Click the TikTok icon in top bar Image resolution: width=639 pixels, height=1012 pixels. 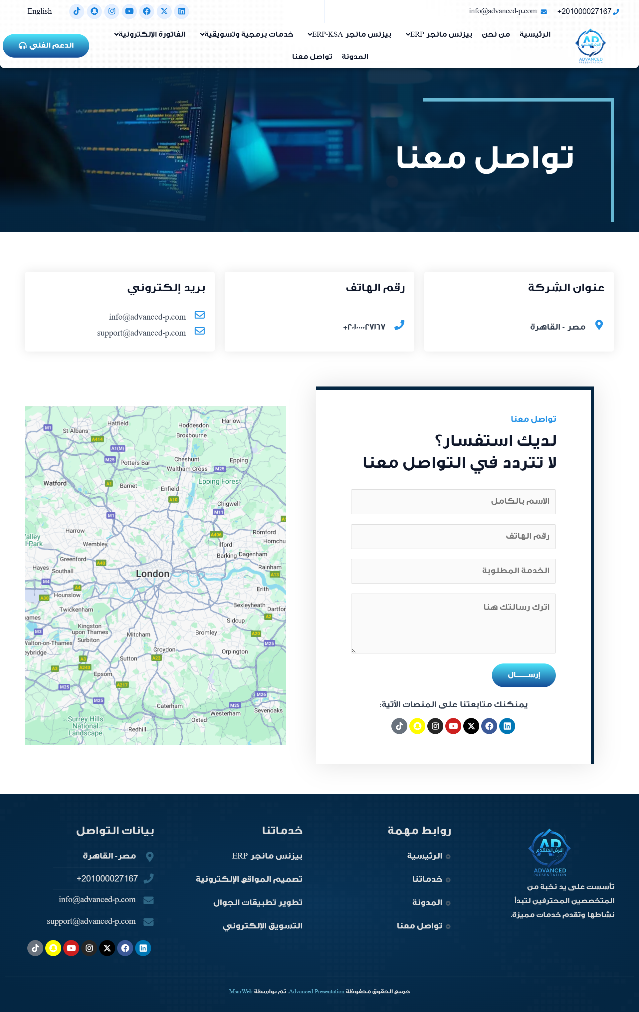[77, 11]
